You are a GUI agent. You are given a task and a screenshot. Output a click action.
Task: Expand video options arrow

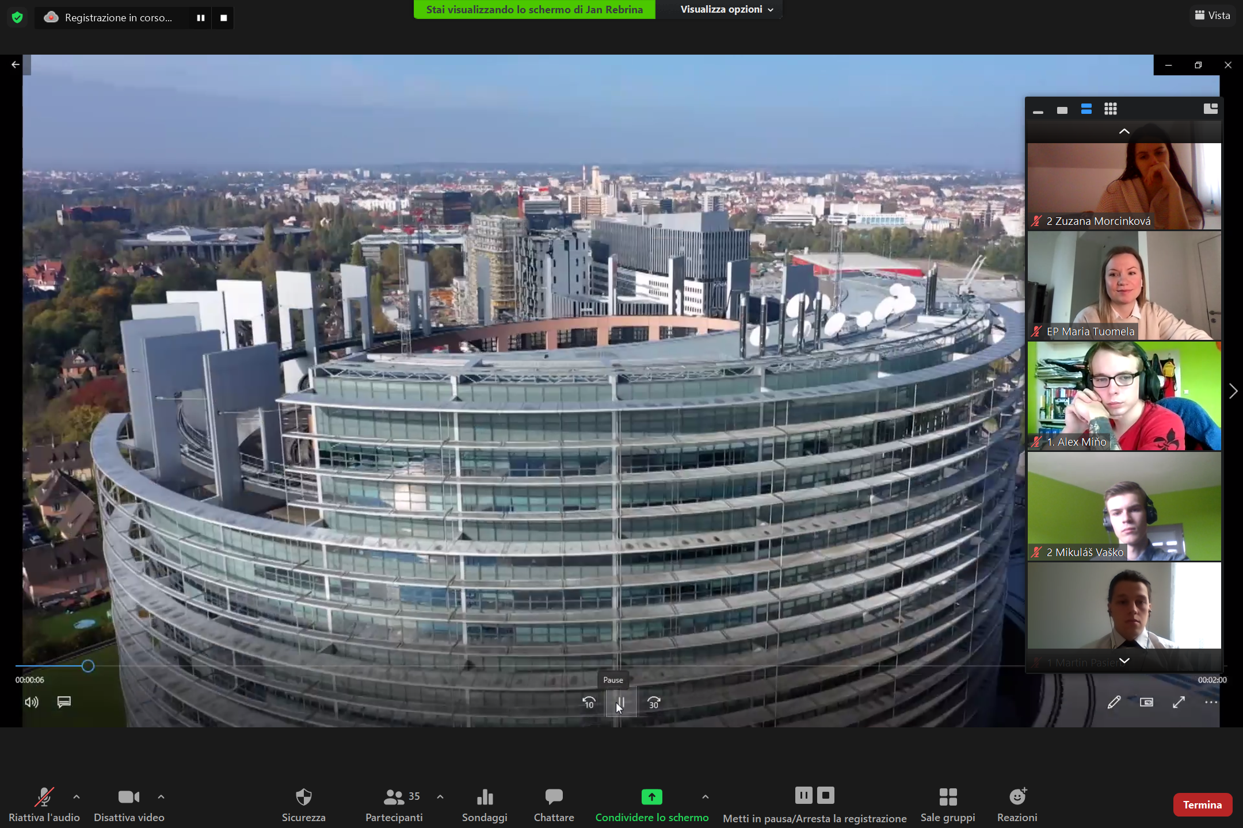click(x=161, y=797)
